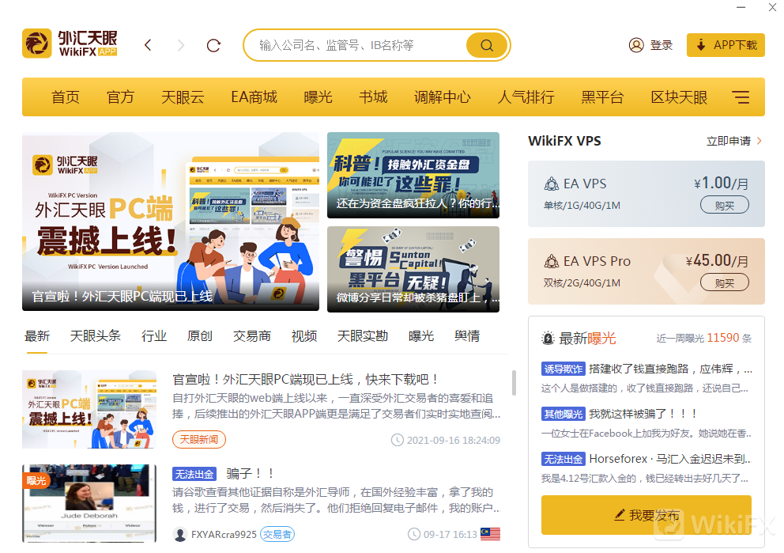Click the news list vertical scrollbar
The height and width of the screenshot is (553, 784).
tap(514, 383)
